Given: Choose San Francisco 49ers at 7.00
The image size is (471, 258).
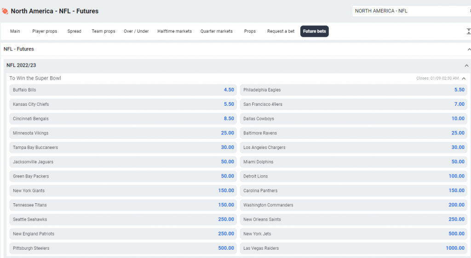Looking at the screenshot, I should tap(354, 104).
